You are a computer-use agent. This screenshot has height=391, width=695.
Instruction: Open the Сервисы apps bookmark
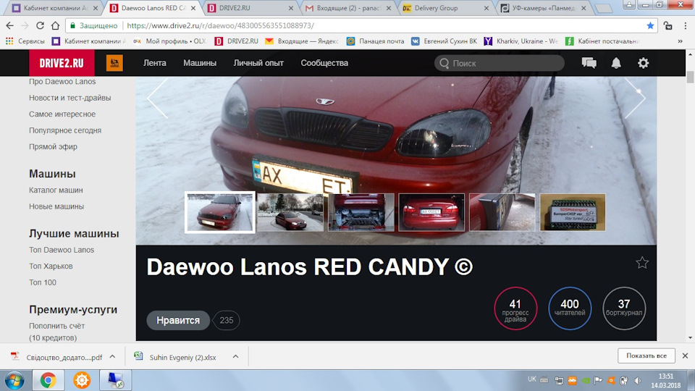(25, 41)
